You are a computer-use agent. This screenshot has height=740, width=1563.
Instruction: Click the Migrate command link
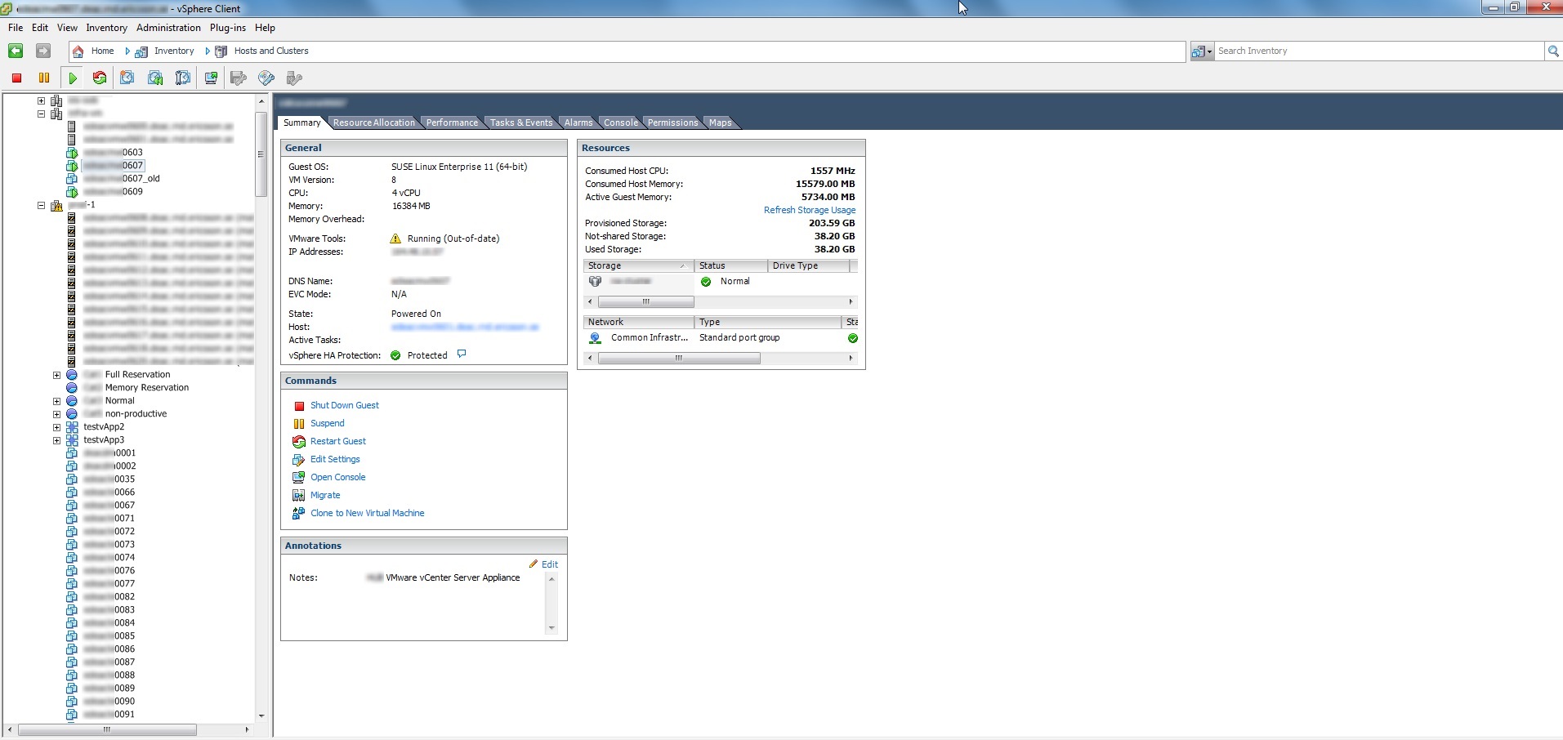325,495
